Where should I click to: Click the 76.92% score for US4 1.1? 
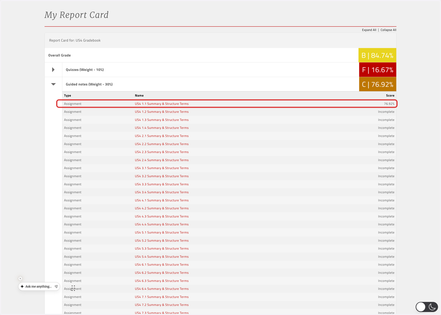389,104
